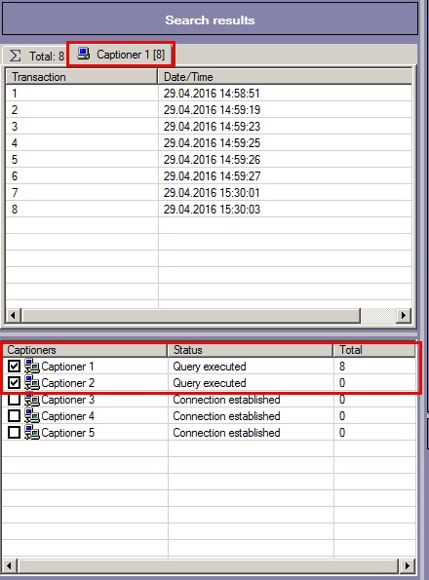The image size is (429, 580).
Task: Click the Captioner 4 network icon
Action: click(32, 416)
